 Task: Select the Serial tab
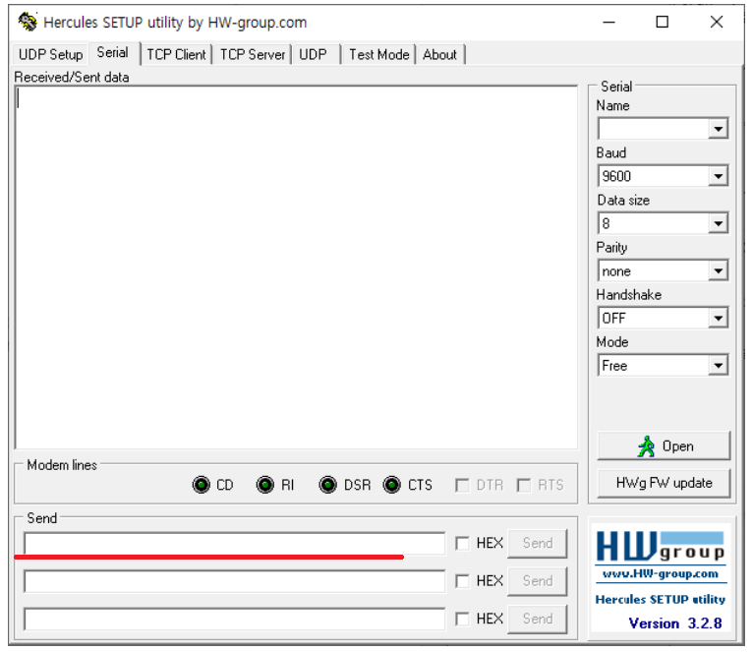pyautogui.click(x=113, y=52)
